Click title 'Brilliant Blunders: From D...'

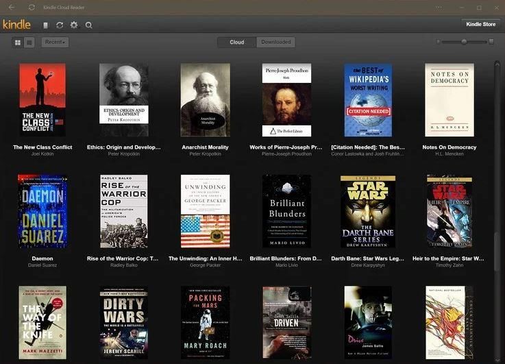[x=286, y=258]
